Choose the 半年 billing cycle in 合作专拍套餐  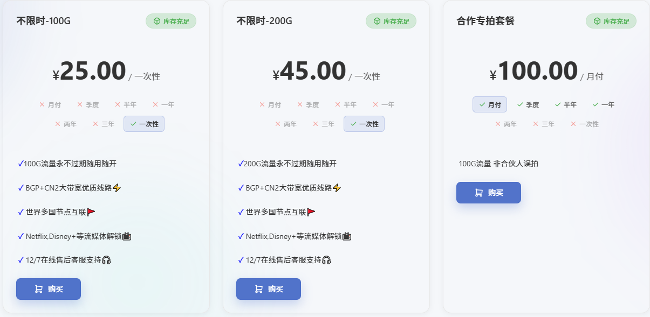click(x=565, y=104)
